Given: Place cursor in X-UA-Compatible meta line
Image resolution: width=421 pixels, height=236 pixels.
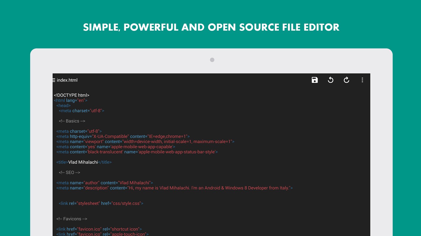Looking at the screenshot, I should pos(123,136).
